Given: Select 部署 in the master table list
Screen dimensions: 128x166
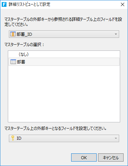Looking at the screenshot, I should [21, 62].
